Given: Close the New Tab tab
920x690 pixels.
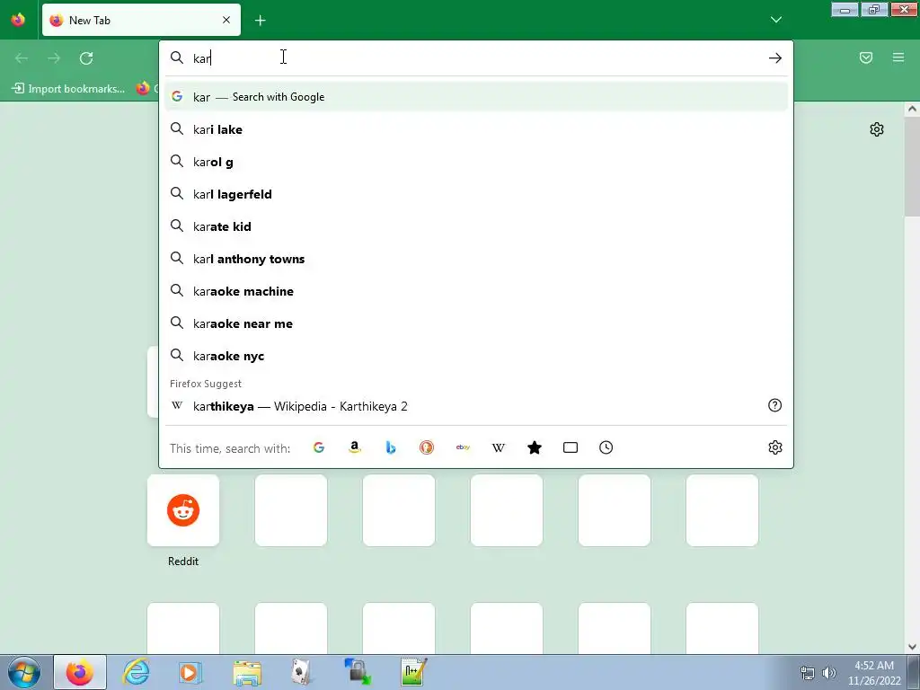Looking at the screenshot, I should tap(226, 20).
